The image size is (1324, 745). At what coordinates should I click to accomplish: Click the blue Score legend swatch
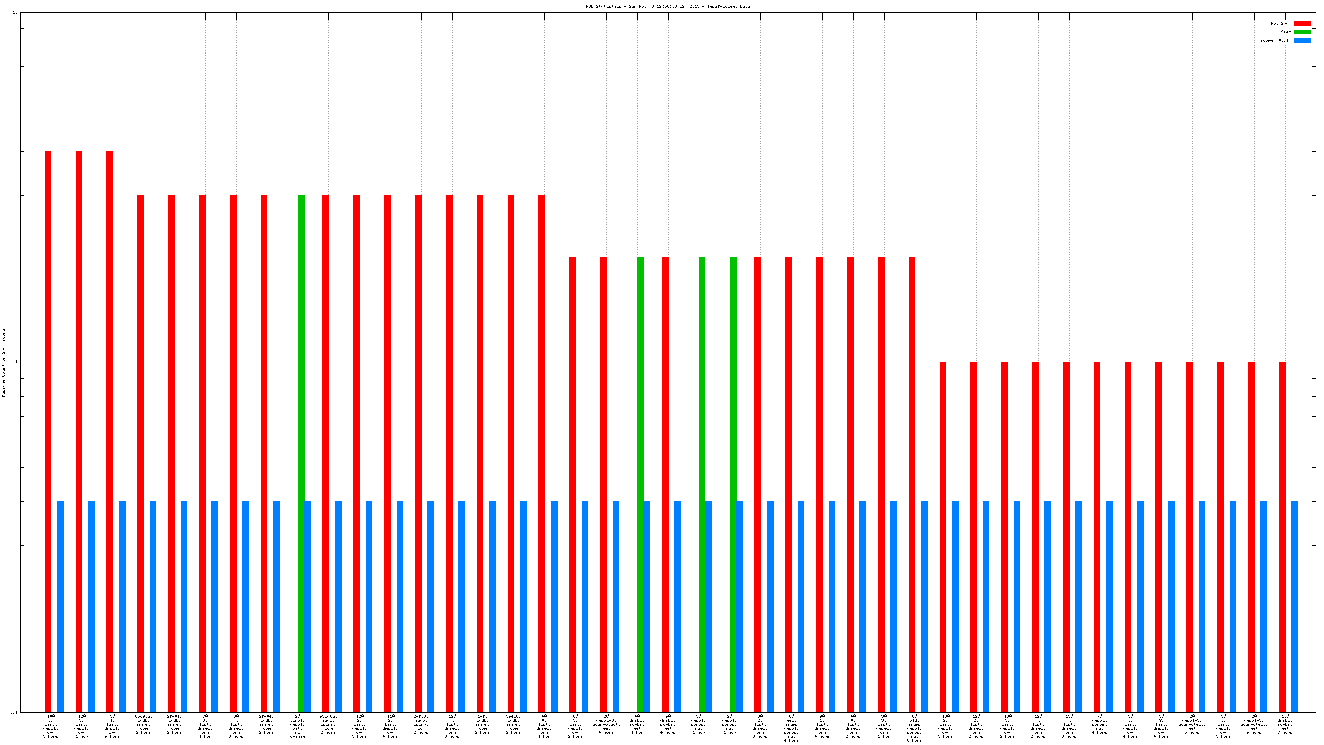pyautogui.click(x=1302, y=40)
